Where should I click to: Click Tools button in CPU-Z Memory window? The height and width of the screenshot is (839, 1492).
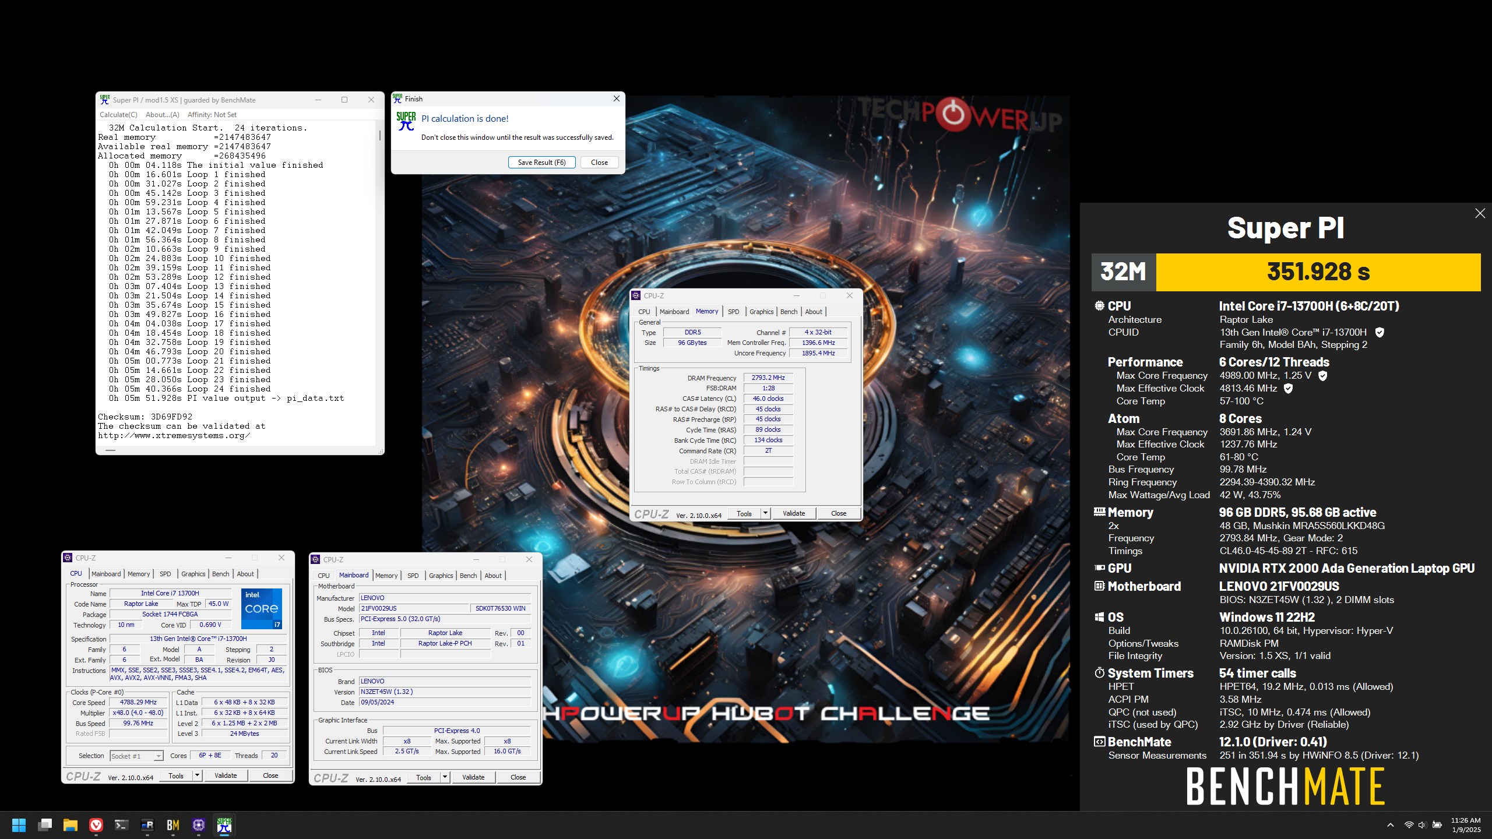pos(744,513)
